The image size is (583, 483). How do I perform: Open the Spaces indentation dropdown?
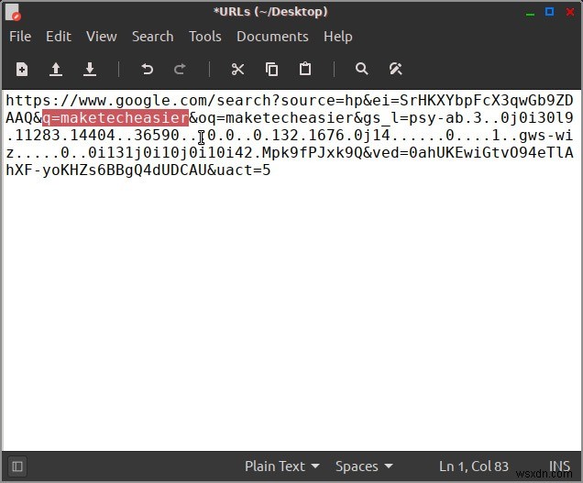364,467
